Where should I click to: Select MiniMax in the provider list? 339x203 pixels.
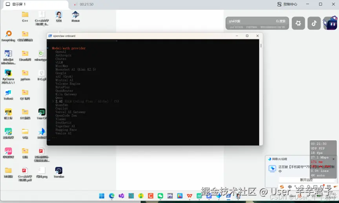[62, 66]
